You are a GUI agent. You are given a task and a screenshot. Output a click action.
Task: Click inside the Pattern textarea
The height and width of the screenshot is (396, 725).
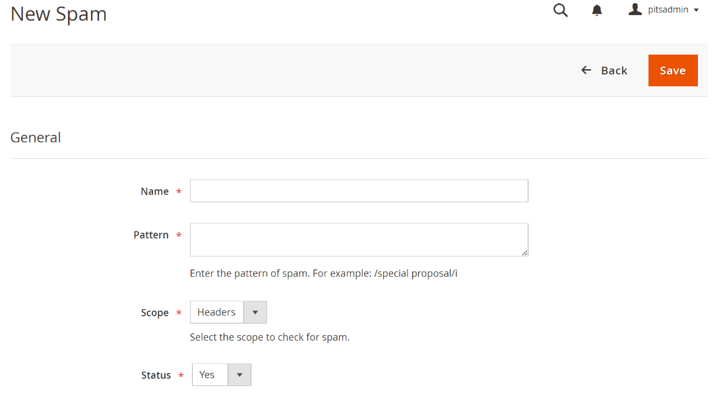(359, 239)
